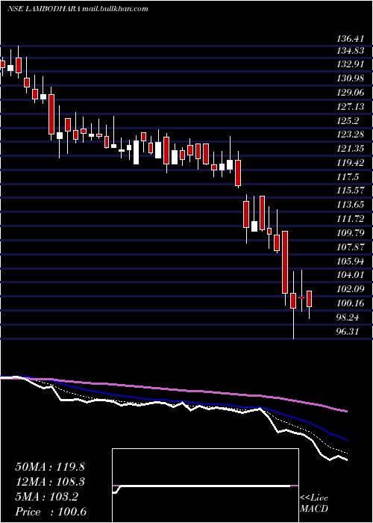
Task: Click the 105.94 price level label
Action: click(x=351, y=261)
